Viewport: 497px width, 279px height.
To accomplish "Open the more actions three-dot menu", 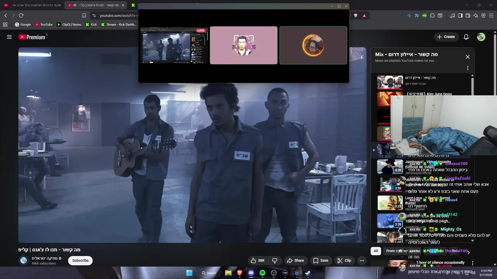I will click(361, 260).
